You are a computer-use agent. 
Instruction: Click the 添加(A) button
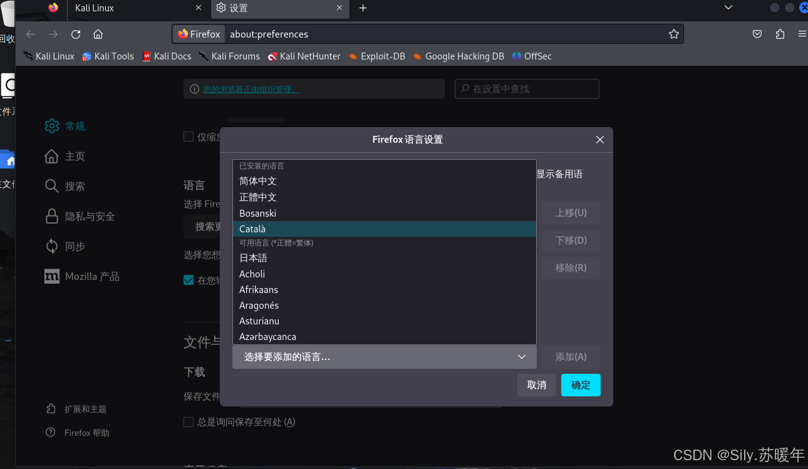point(571,357)
